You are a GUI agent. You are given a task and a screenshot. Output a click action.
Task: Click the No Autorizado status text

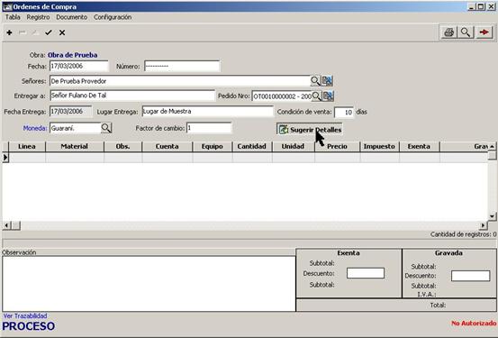tap(474, 324)
